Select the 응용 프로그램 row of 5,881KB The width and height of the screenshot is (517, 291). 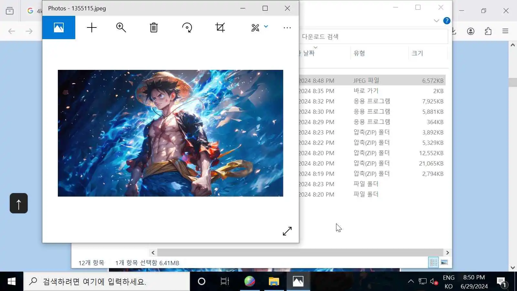372,112
